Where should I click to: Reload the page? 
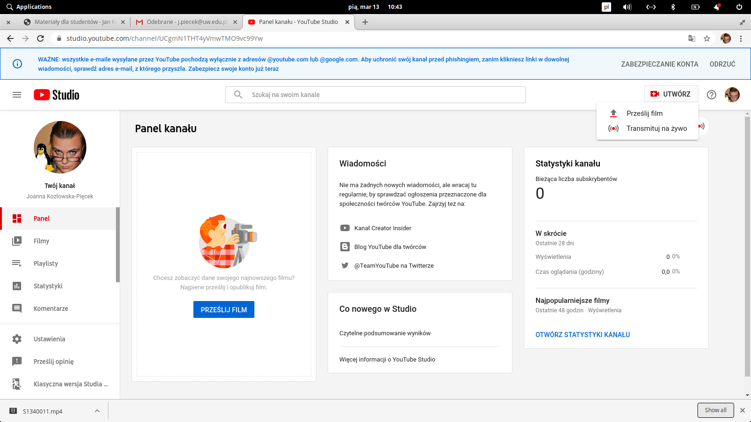pyautogui.click(x=40, y=38)
